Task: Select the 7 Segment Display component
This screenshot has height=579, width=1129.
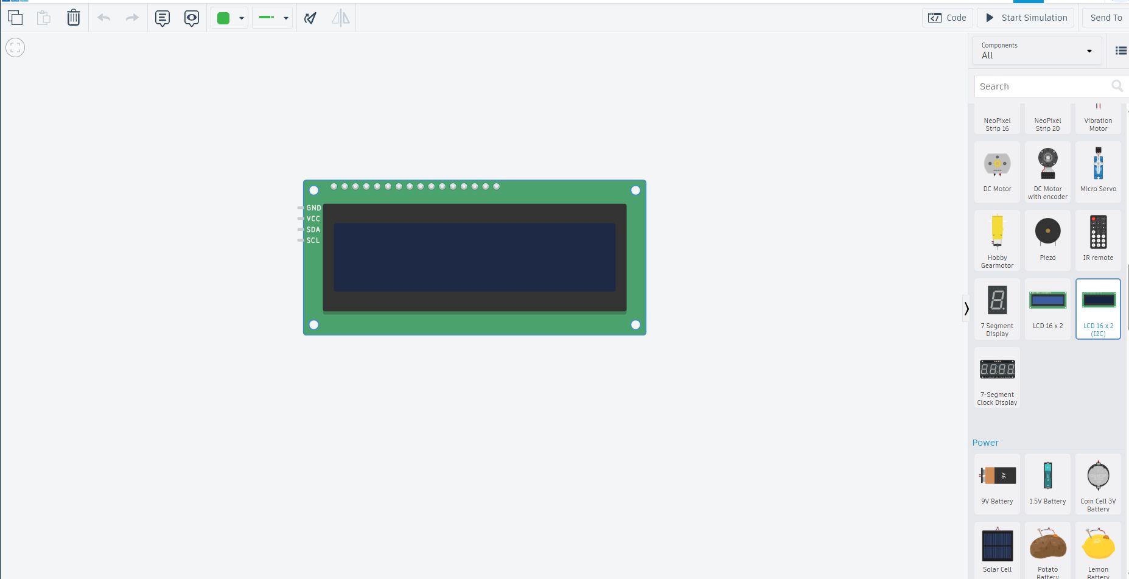Action: click(x=997, y=309)
